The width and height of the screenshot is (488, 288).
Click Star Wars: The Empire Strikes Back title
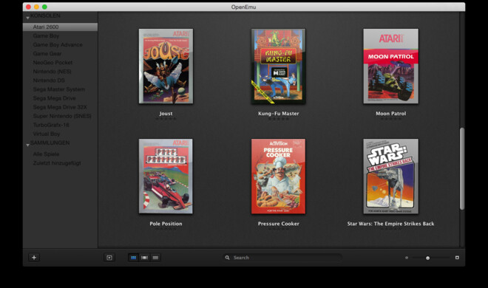click(x=391, y=224)
